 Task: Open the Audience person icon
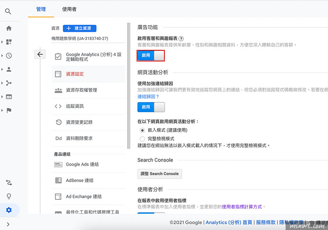(x=9, y=69)
